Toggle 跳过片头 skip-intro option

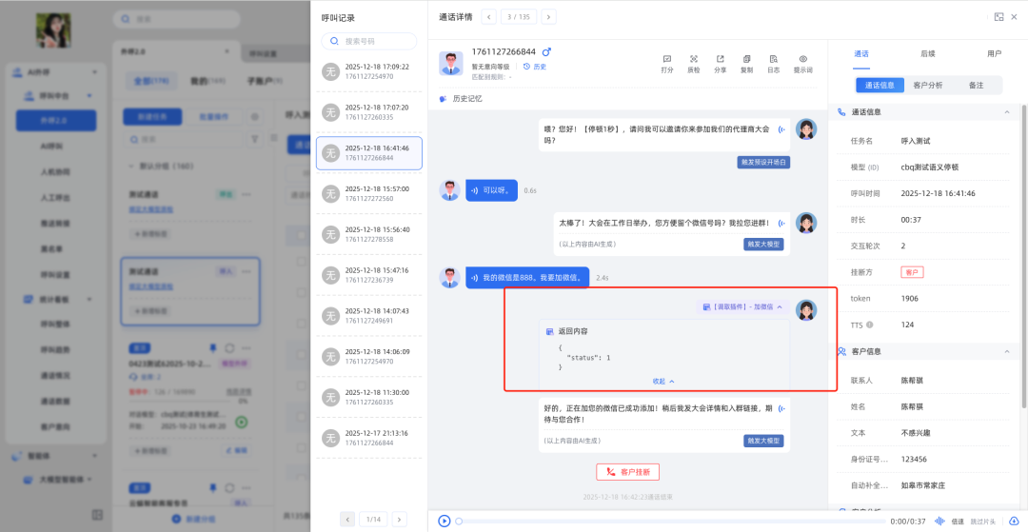click(x=983, y=522)
